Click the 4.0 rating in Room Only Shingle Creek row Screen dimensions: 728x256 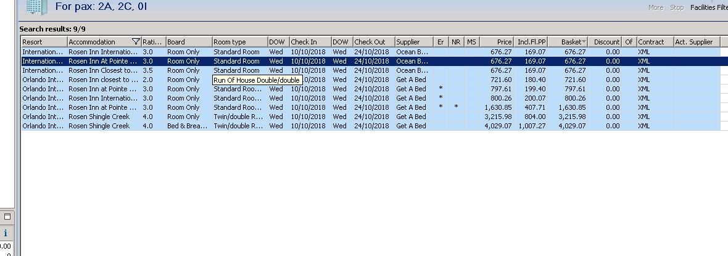point(147,117)
